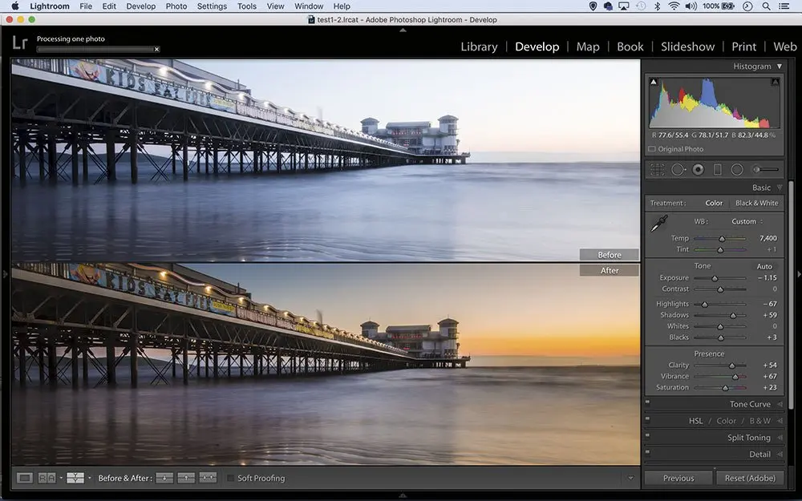Select the Spot Removal tool

678,169
